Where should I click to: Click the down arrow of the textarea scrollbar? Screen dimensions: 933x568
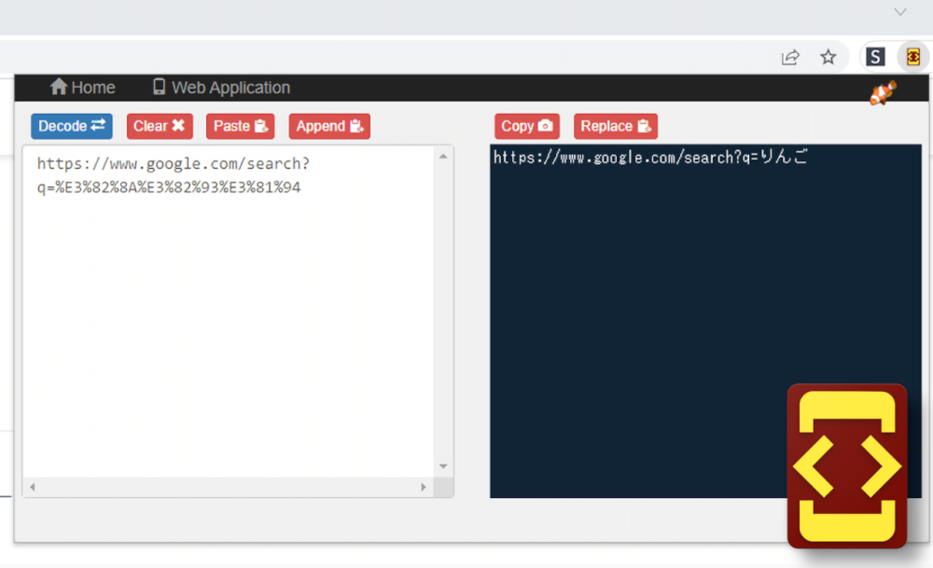point(442,465)
